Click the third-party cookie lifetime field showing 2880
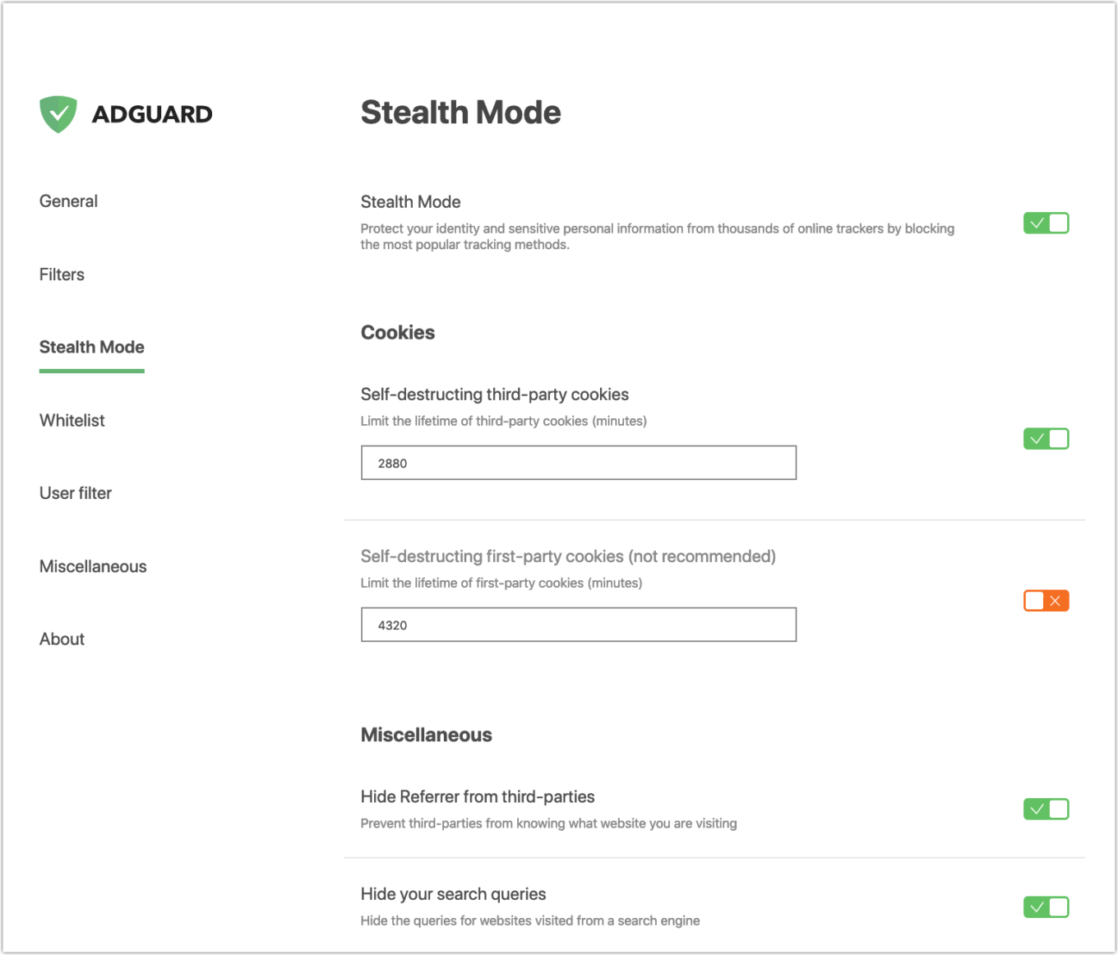The width and height of the screenshot is (1118, 955). [x=578, y=463]
